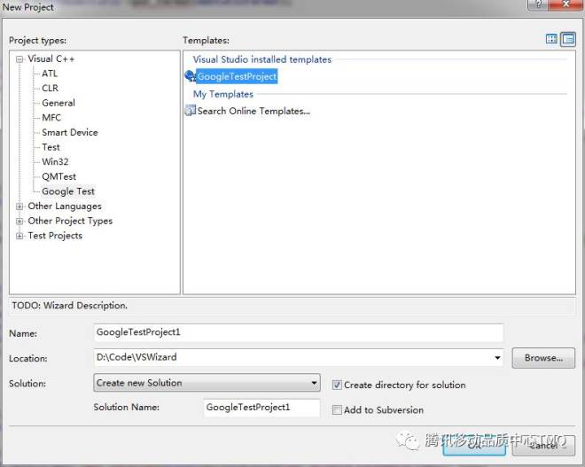Expand the Other Languages node
The image size is (585, 467).
[x=19, y=206]
